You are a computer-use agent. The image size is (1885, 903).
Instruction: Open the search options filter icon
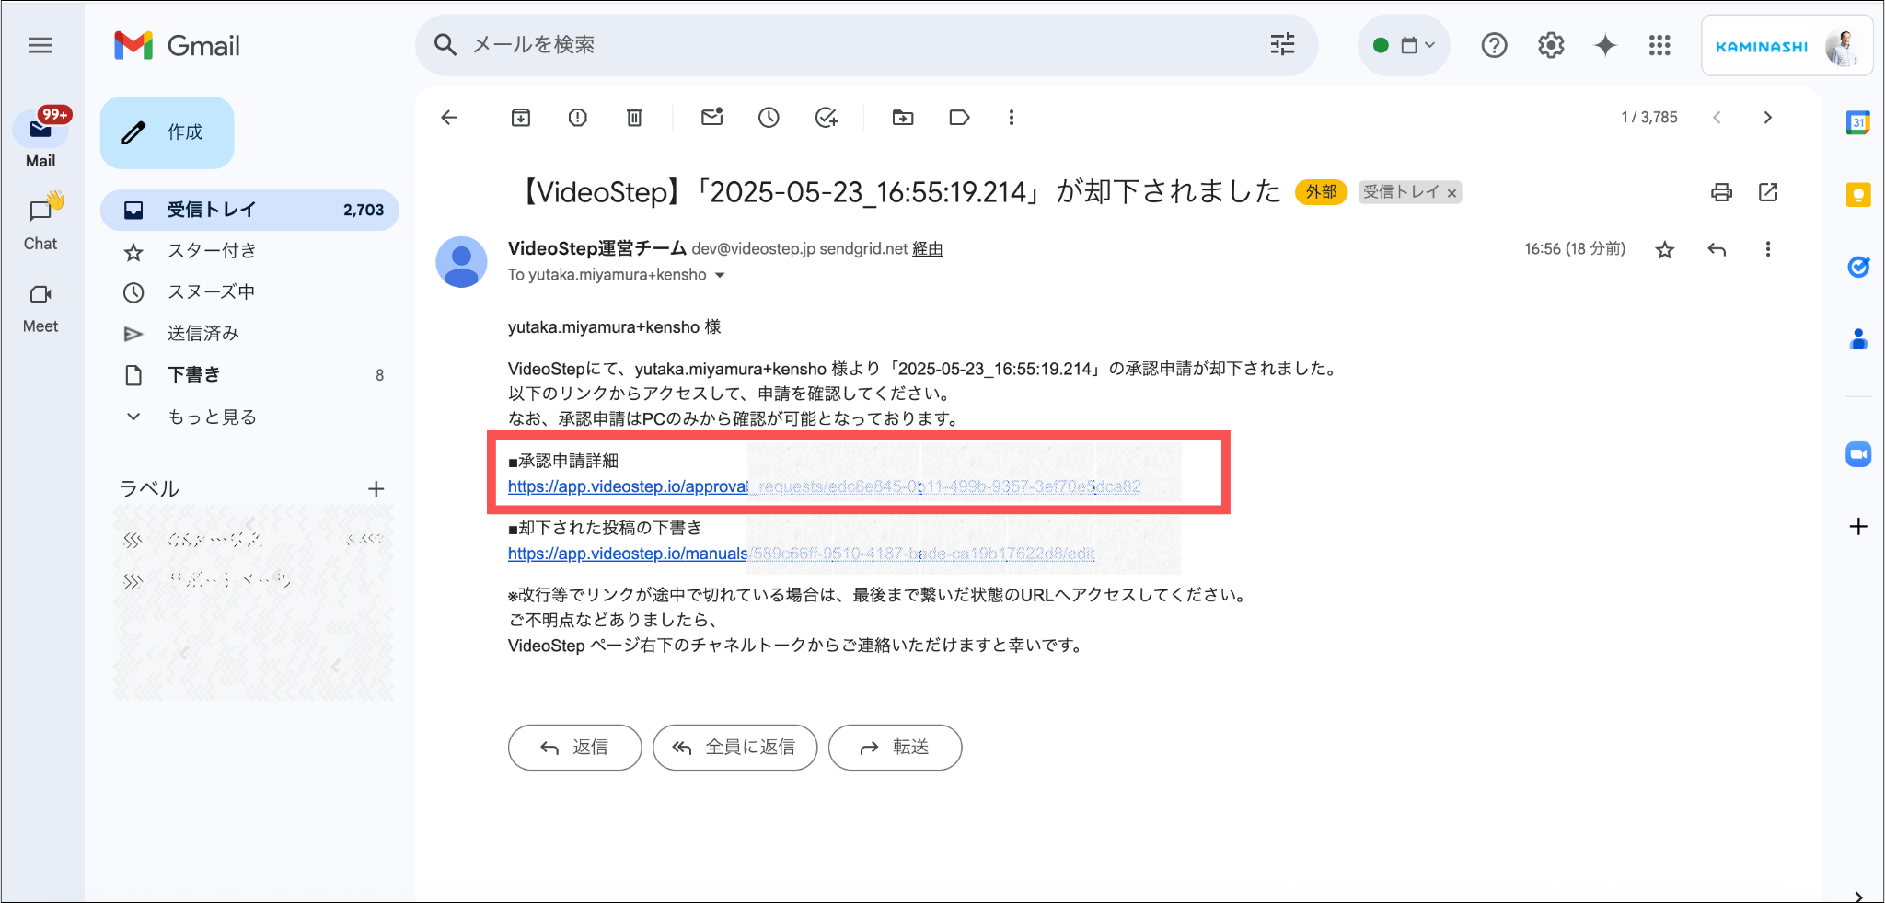tap(1282, 44)
